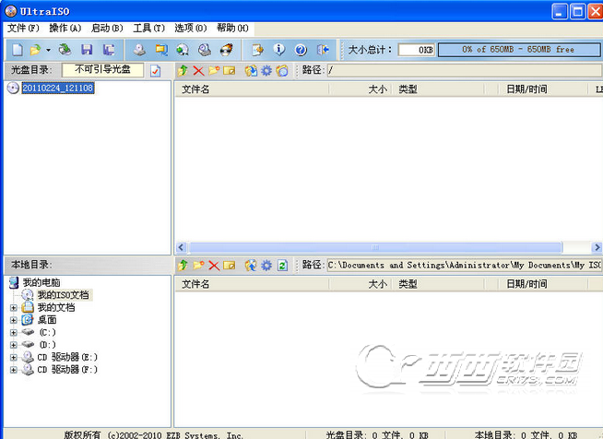Image resolution: width=603 pixels, height=439 pixels.
Task: Click the 0KB total size field
Action: (417, 50)
